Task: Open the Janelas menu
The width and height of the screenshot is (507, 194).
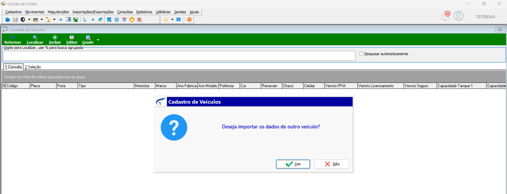Action: point(180,12)
